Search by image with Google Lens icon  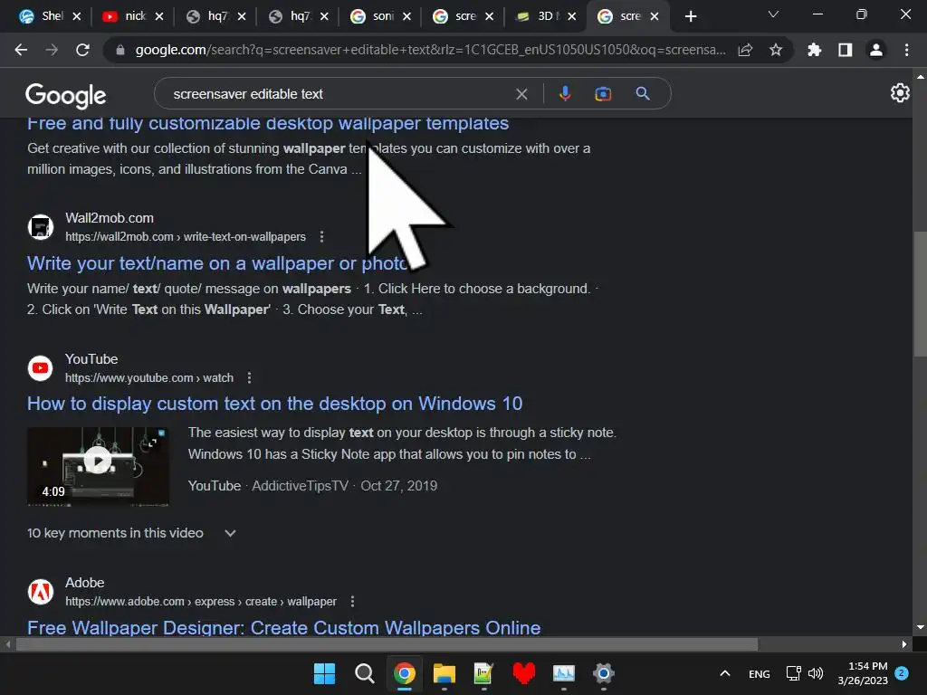click(x=602, y=93)
